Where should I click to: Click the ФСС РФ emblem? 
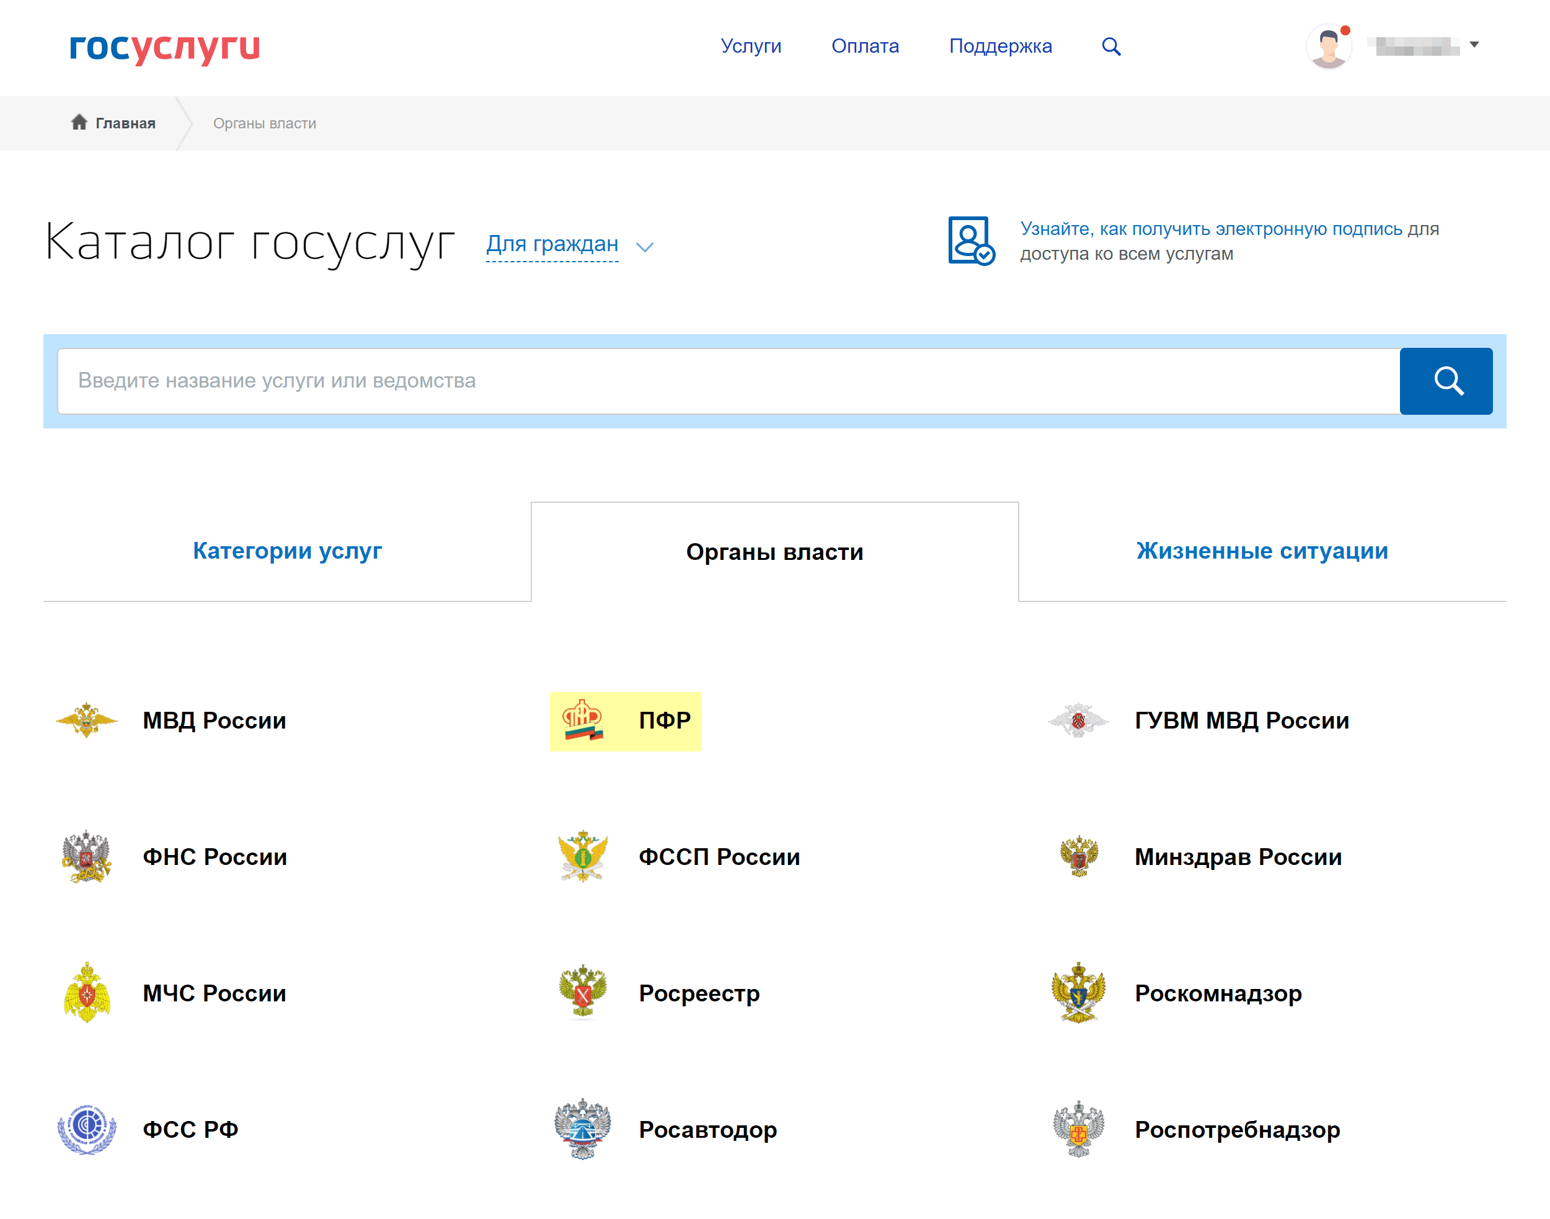coord(86,1129)
